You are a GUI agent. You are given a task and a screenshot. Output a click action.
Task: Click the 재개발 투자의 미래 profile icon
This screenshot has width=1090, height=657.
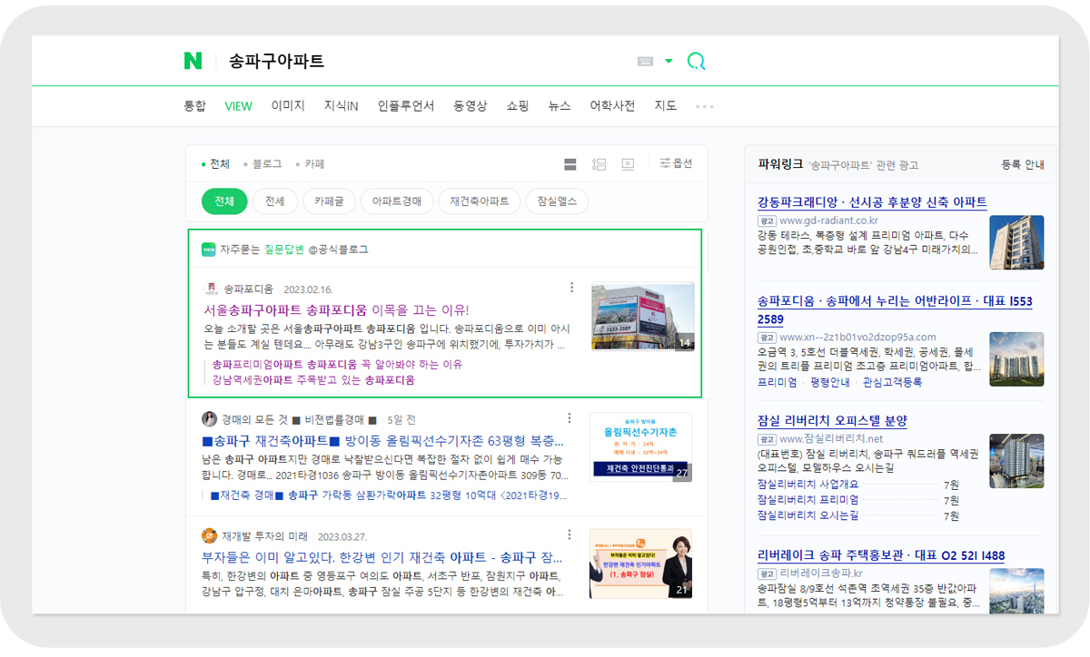pos(210,536)
